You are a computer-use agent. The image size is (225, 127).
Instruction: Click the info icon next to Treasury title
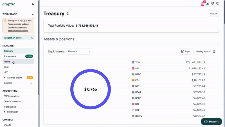coord(68,13)
